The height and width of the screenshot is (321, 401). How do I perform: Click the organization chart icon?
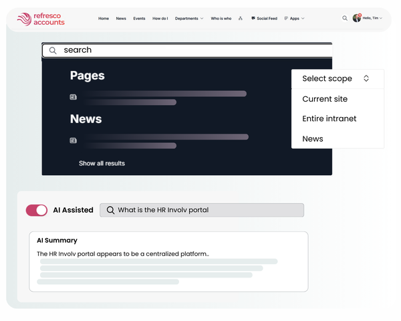click(241, 18)
